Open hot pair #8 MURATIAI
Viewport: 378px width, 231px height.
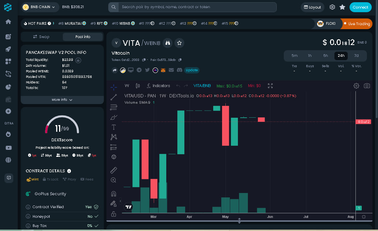(x=72, y=23)
